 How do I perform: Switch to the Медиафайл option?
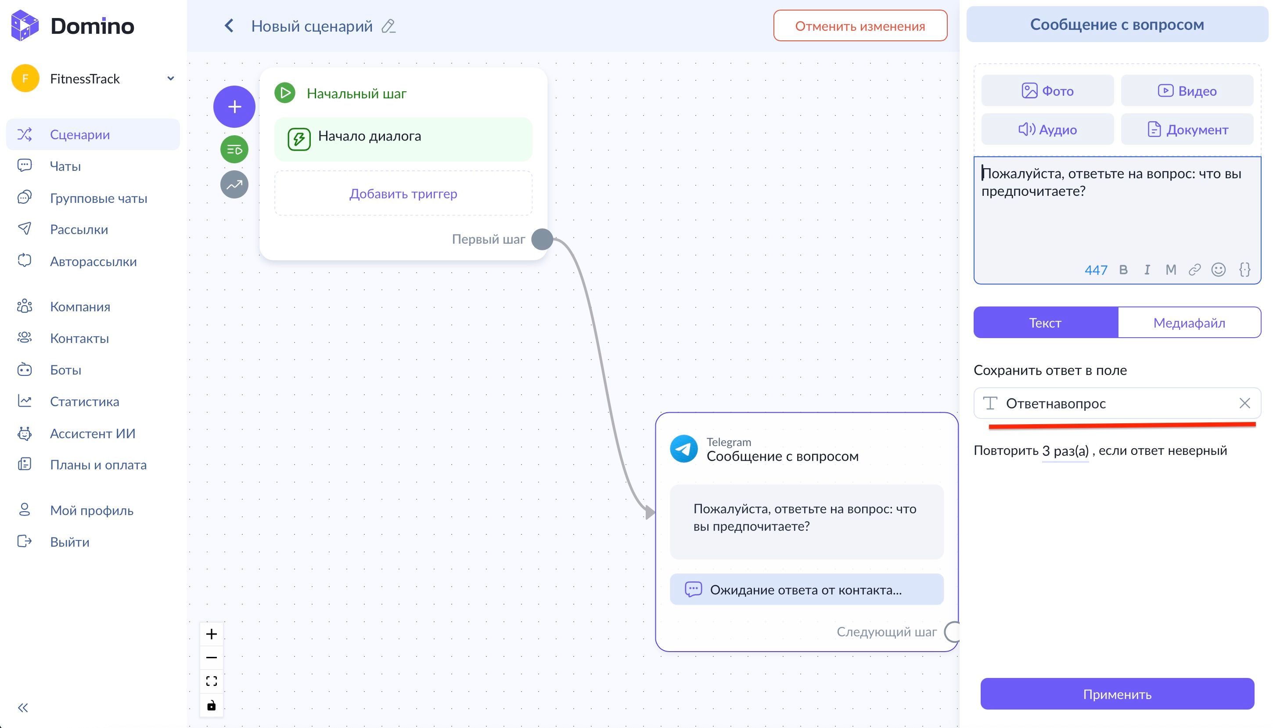tap(1189, 323)
